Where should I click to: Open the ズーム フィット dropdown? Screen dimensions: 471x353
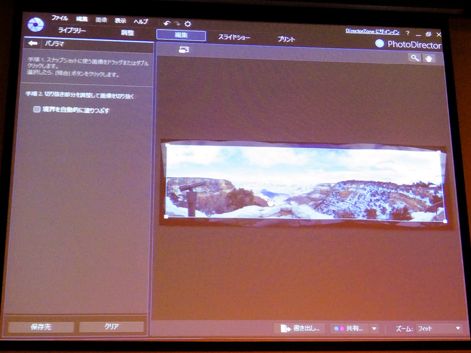pyautogui.click(x=439, y=328)
